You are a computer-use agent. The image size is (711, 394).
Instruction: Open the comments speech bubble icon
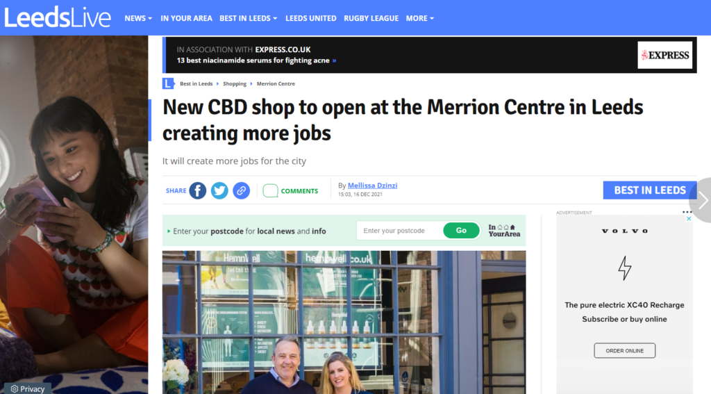coord(270,190)
